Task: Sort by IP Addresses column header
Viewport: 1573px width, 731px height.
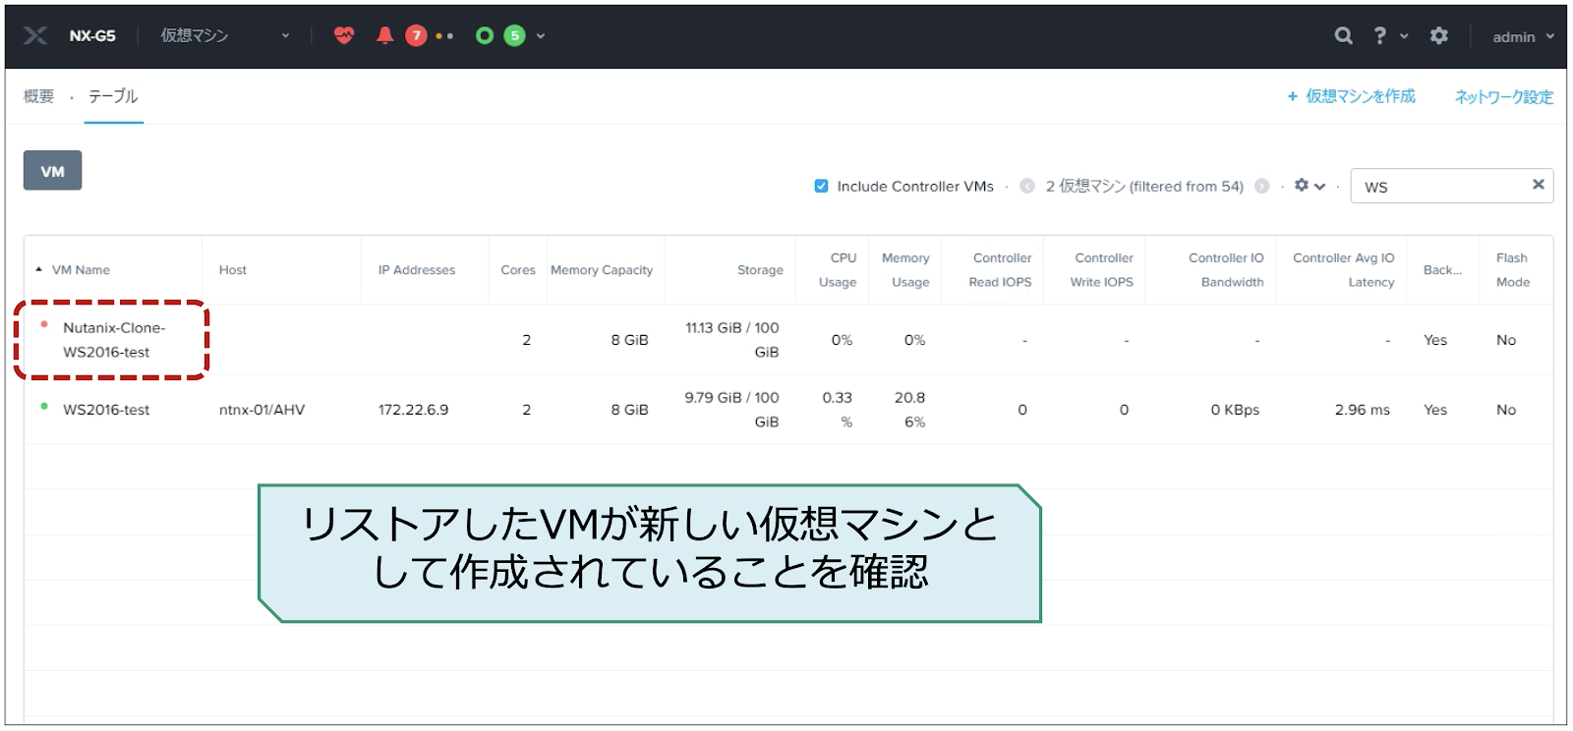Action: pyautogui.click(x=417, y=269)
